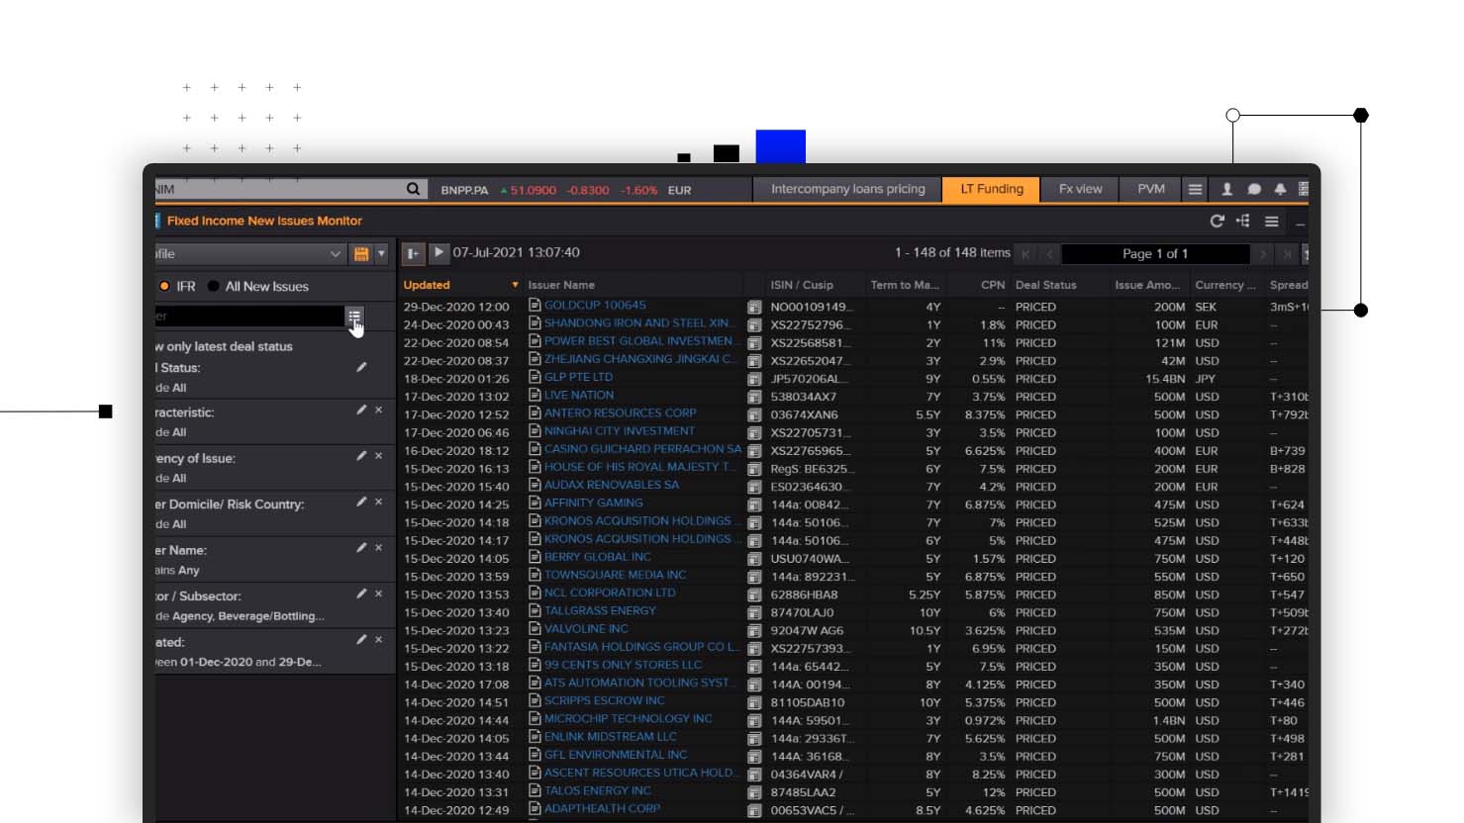Click the related apps tree icon
The height and width of the screenshot is (823, 1464).
pyautogui.click(x=1243, y=221)
